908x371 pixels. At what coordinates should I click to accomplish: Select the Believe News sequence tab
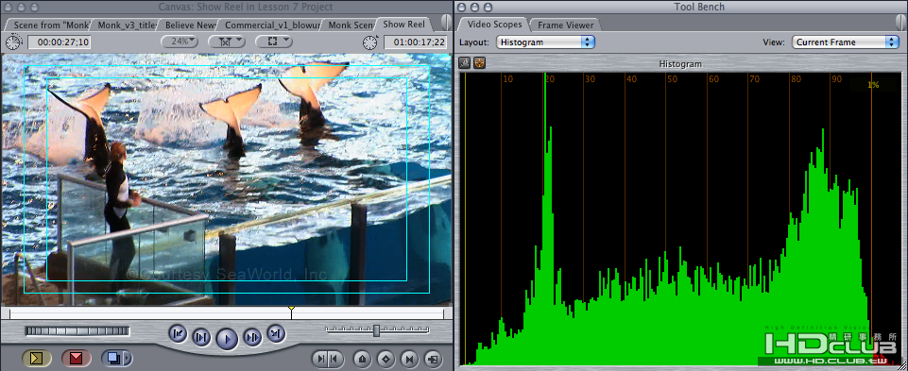[x=190, y=25]
